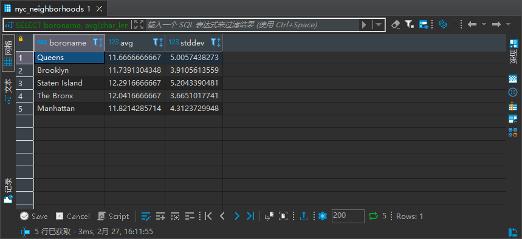Click the duplicate current row icon
This screenshot has width=522, height=239.
click(175, 217)
